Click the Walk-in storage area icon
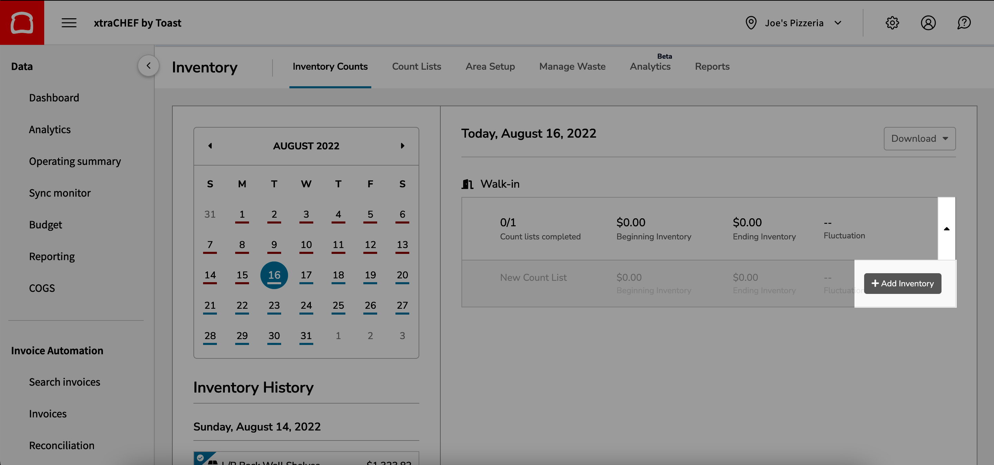Image resolution: width=994 pixels, height=465 pixels. [x=468, y=184]
